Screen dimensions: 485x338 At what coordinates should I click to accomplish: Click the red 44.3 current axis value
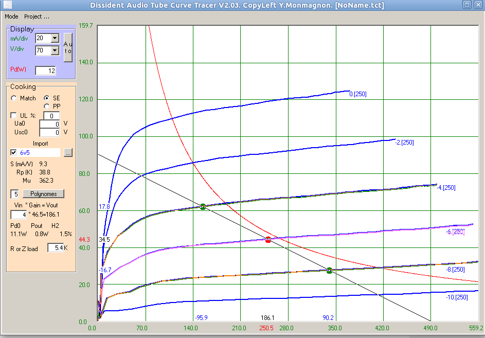click(x=84, y=240)
